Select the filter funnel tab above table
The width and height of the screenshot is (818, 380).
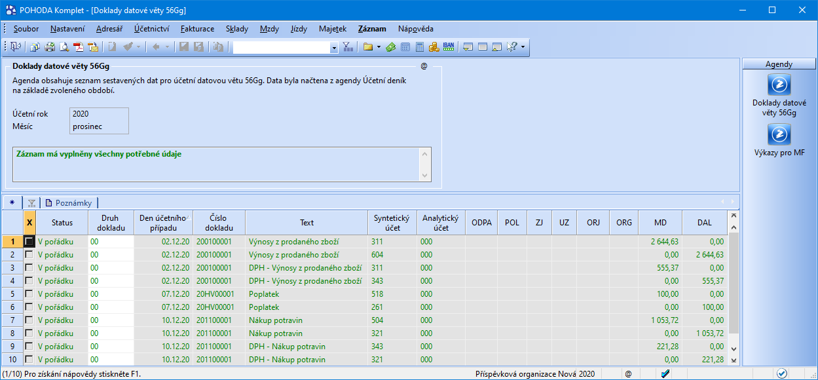click(31, 202)
